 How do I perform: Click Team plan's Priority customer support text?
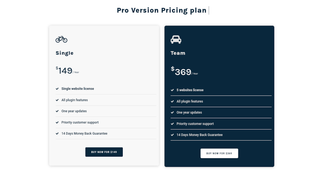[x=195, y=124]
